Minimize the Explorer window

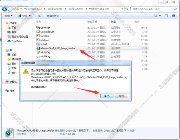click(x=161, y=2)
